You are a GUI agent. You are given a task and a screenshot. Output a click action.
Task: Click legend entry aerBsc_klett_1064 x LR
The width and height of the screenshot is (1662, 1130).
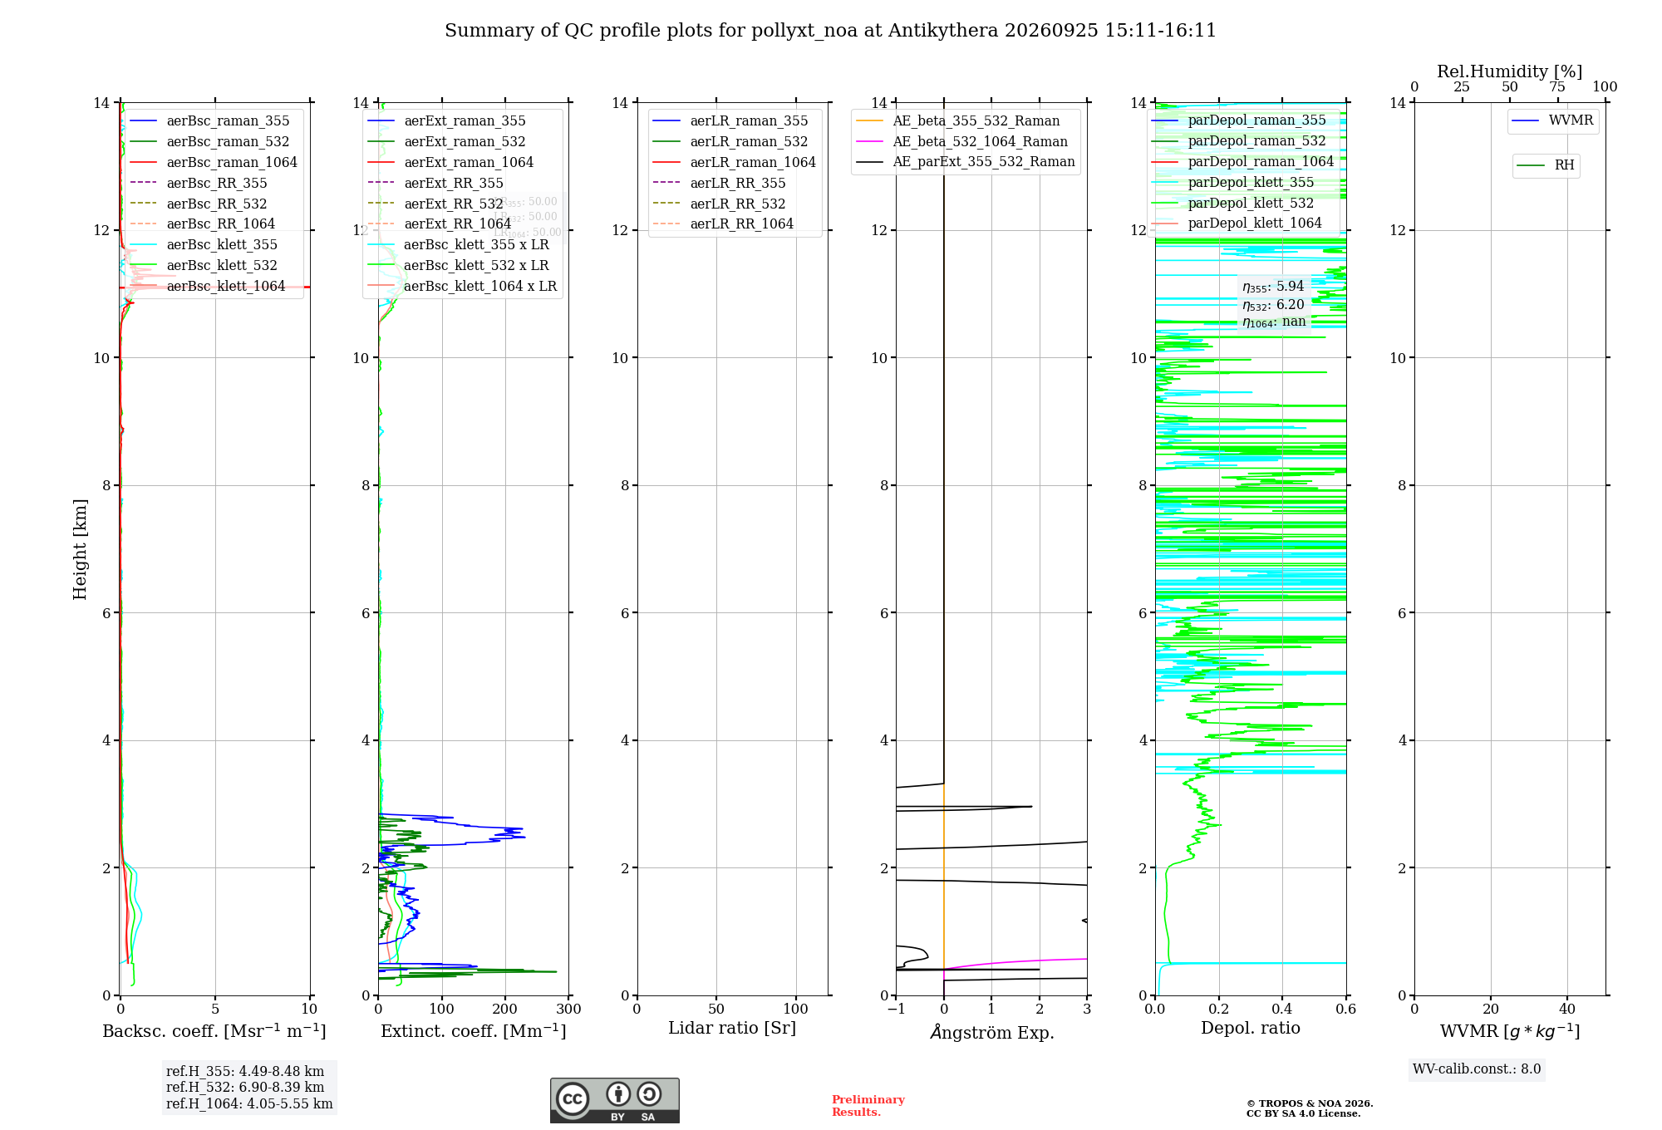[x=462, y=287]
